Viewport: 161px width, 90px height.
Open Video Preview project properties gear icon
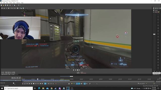2,8
